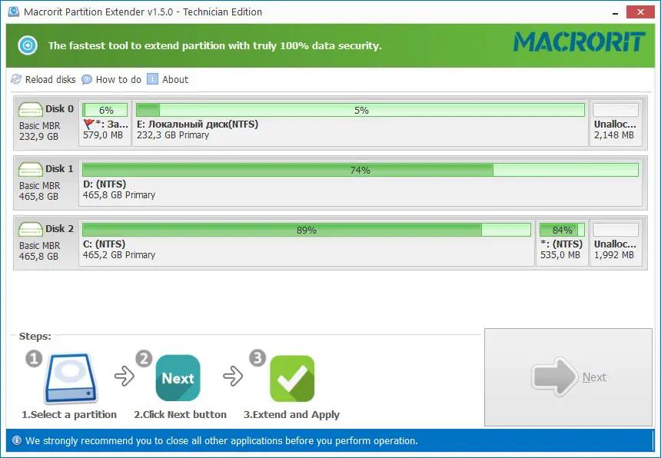Click the info icon in blue status bar

pyautogui.click(x=16, y=441)
